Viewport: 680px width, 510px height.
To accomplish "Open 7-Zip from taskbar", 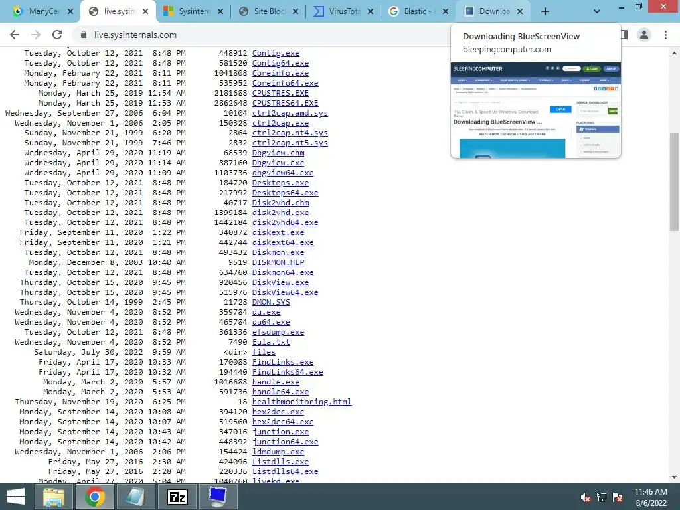I will coord(177,497).
